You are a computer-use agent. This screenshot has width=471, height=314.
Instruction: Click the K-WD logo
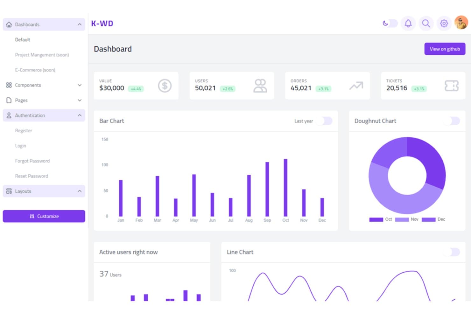click(102, 24)
